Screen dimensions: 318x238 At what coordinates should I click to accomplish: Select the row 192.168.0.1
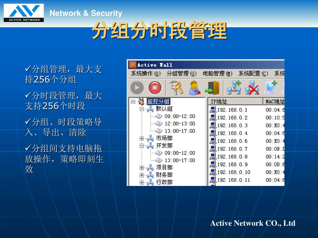247,110
